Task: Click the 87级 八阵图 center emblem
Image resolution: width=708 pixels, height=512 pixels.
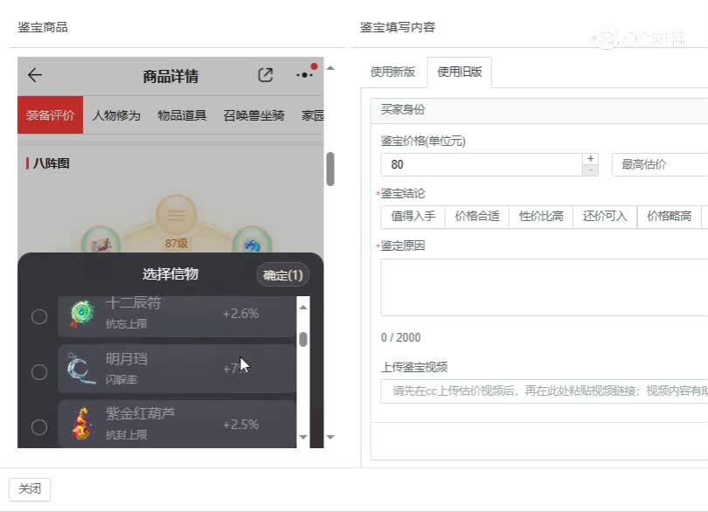Action: (176, 216)
